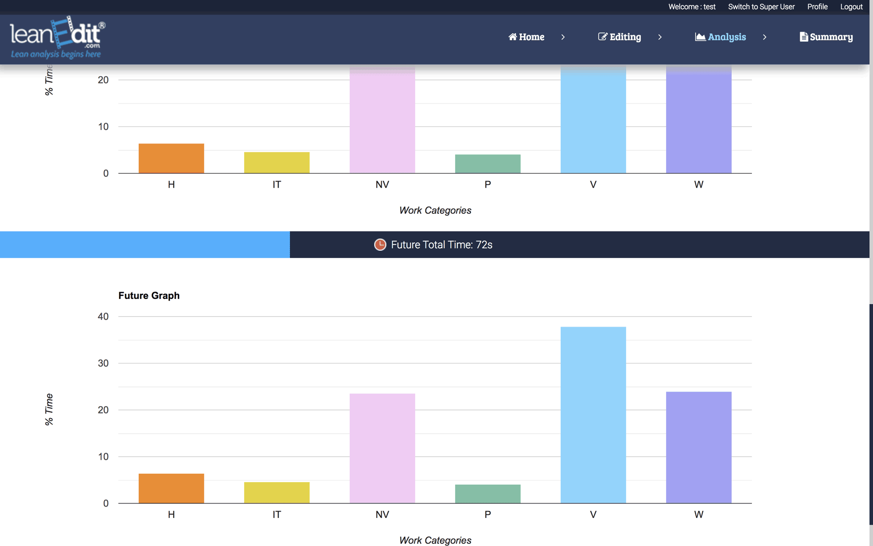
Task: Click the Home house icon
Action: pyautogui.click(x=512, y=37)
